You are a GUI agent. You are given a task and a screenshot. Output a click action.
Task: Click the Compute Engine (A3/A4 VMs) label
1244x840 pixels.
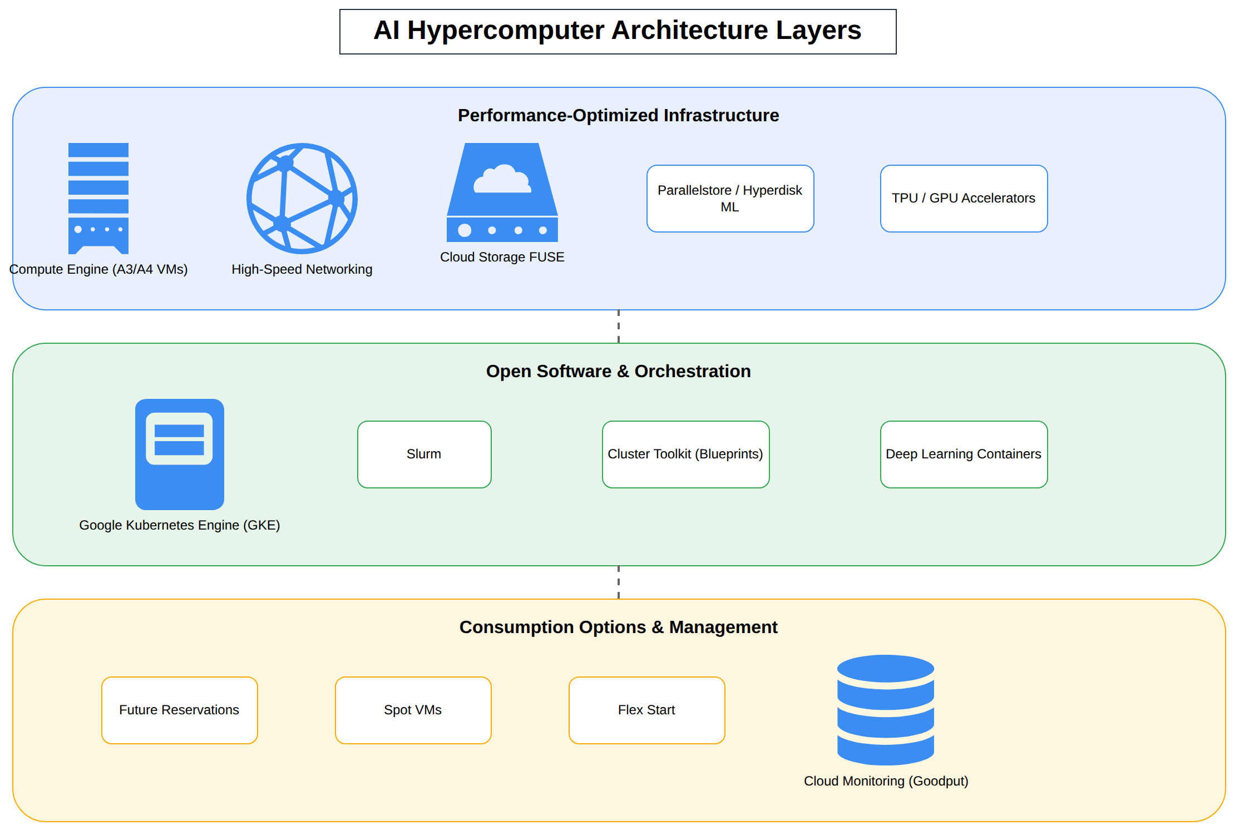pyautogui.click(x=98, y=269)
